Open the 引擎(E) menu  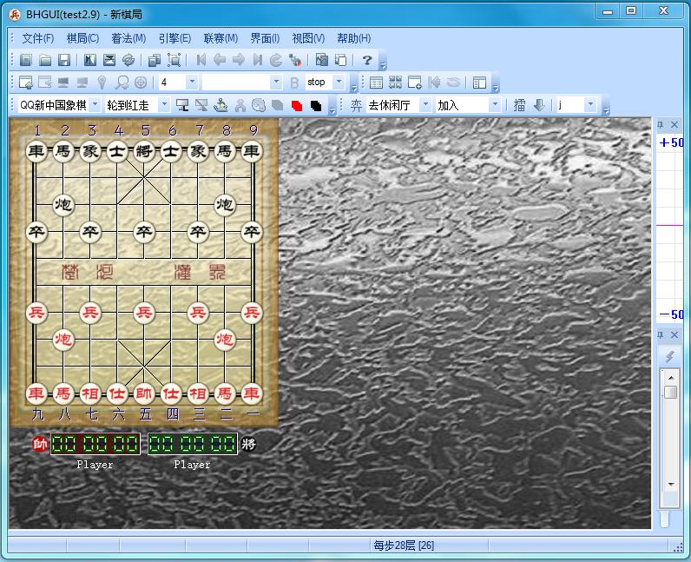174,38
